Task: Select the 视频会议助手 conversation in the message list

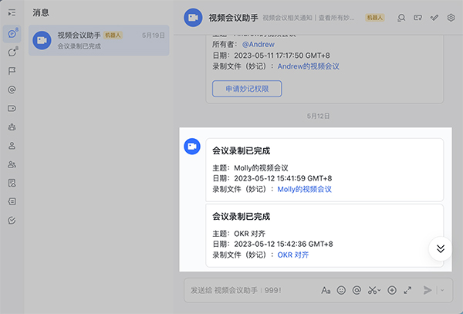Action: click(99, 40)
